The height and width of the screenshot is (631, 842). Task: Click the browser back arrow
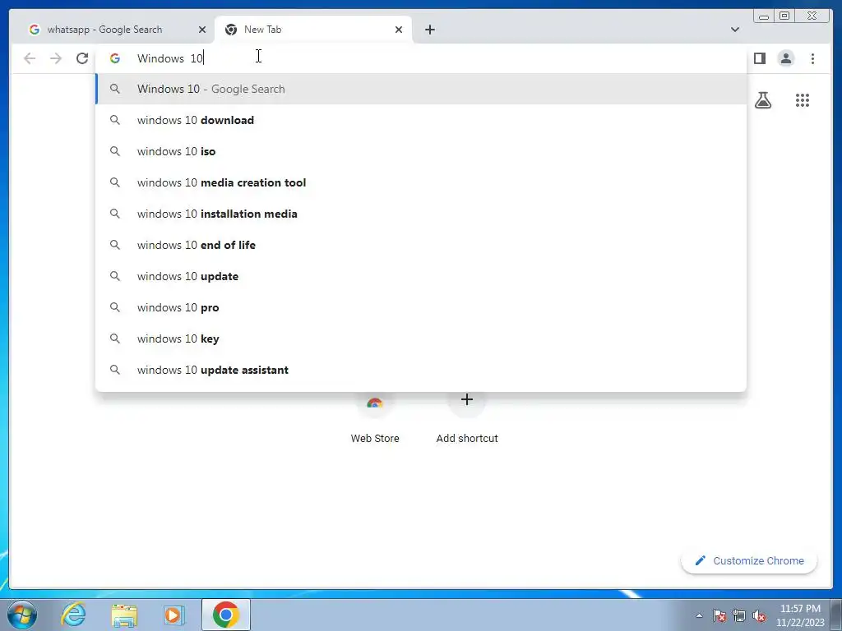[x=30, y=58]
